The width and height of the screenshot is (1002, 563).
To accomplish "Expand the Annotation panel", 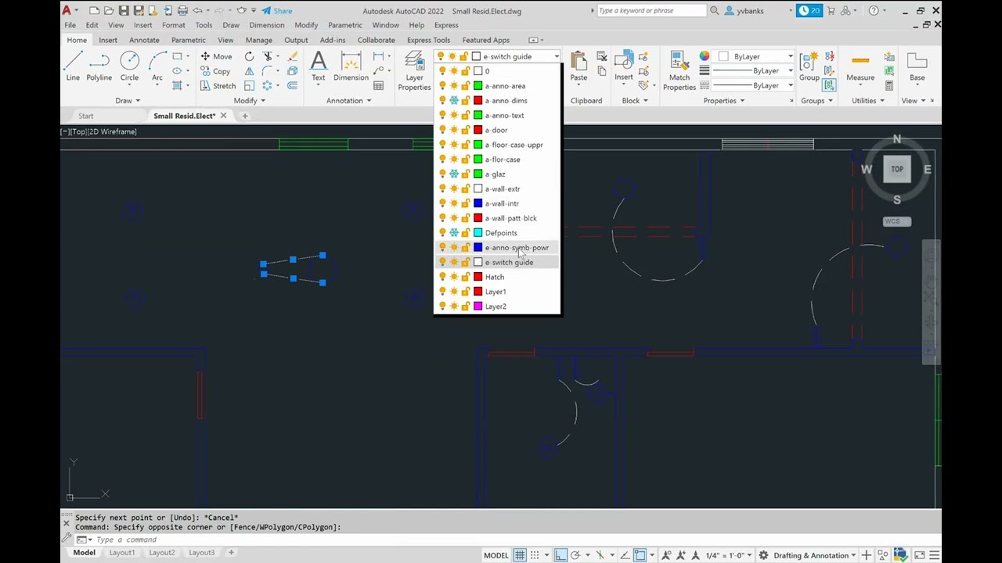I will (x=348, y=100).
